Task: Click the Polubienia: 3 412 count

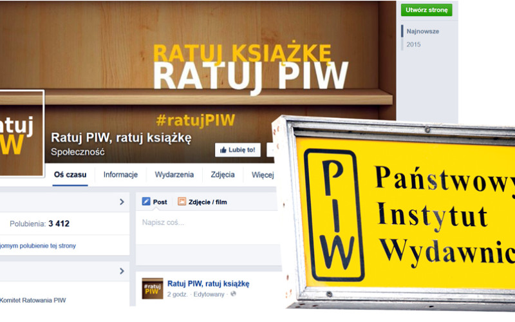Action: 40,223
